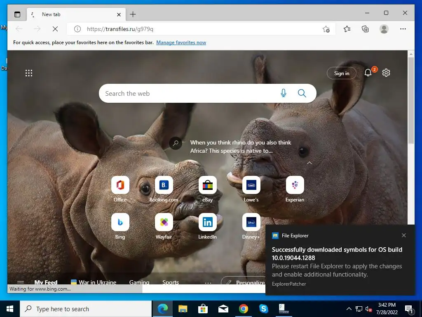Image resolution: width=422 pixels, height=317 pixels.
Task: Click the Personalize button
Action: (243, 281)
